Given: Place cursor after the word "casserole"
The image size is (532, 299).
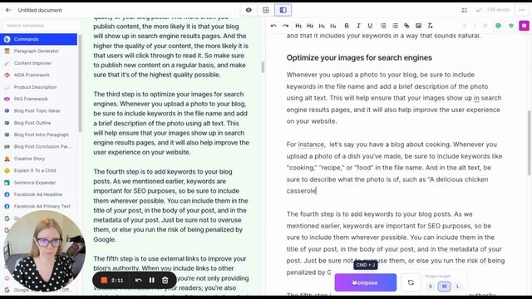Looking at the screenshot, I should (x=317, y=191).
